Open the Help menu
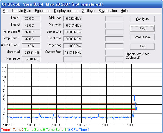 point(124,11)
